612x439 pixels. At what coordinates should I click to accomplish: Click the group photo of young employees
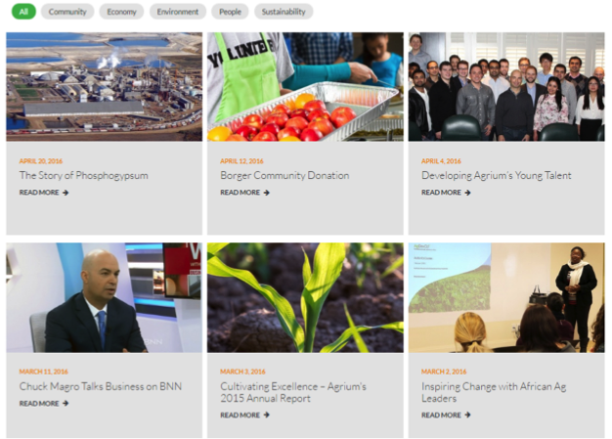click(x=506, y=87)
